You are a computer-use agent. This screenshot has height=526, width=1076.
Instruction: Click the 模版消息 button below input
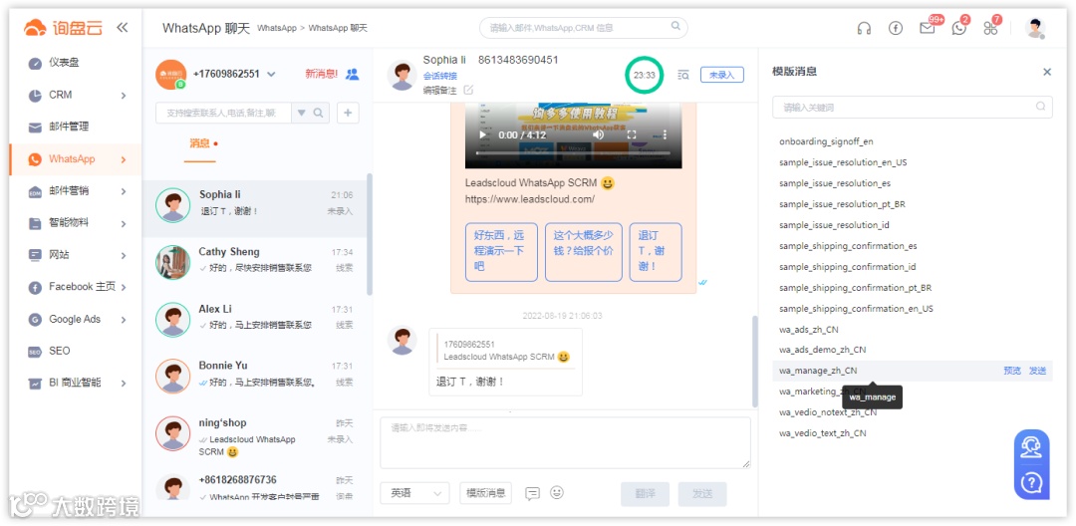[x=486, y=492]
